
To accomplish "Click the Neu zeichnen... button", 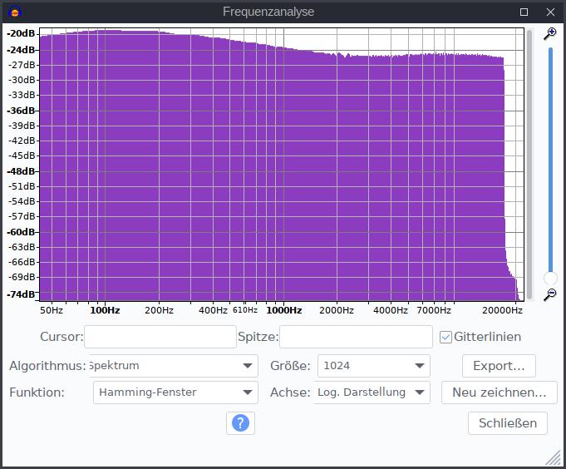I will [500, 392].
